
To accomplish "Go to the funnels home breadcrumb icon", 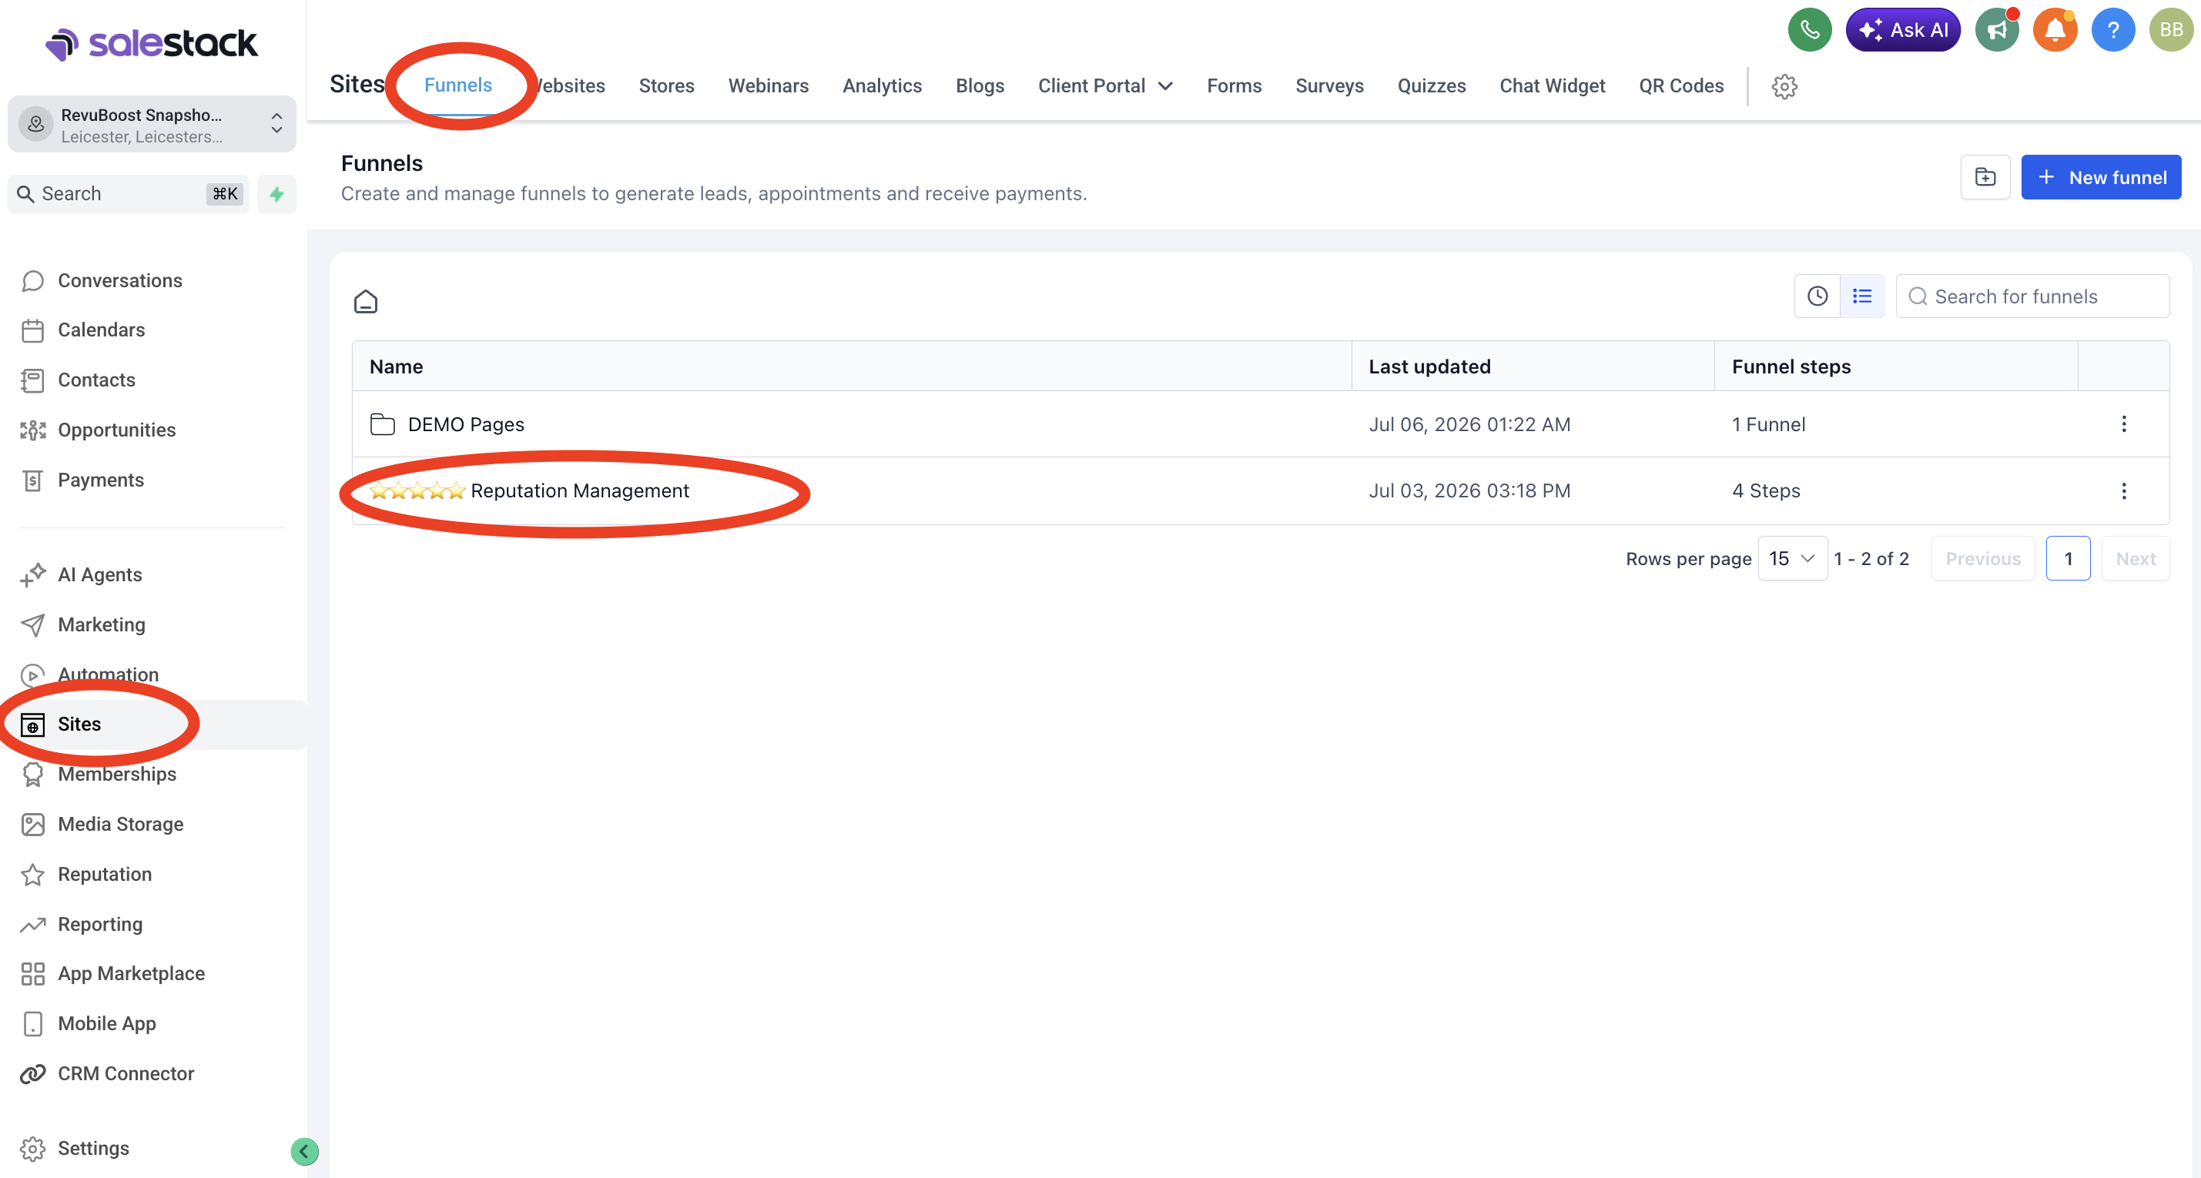I will [366, 301].
